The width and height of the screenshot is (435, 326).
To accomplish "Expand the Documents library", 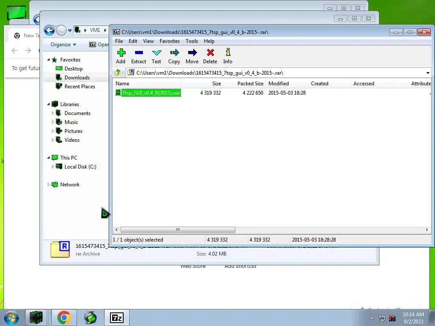I will 53,113.
